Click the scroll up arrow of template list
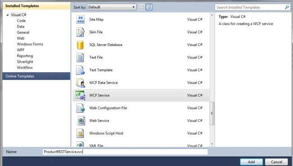 pos(212,15)
